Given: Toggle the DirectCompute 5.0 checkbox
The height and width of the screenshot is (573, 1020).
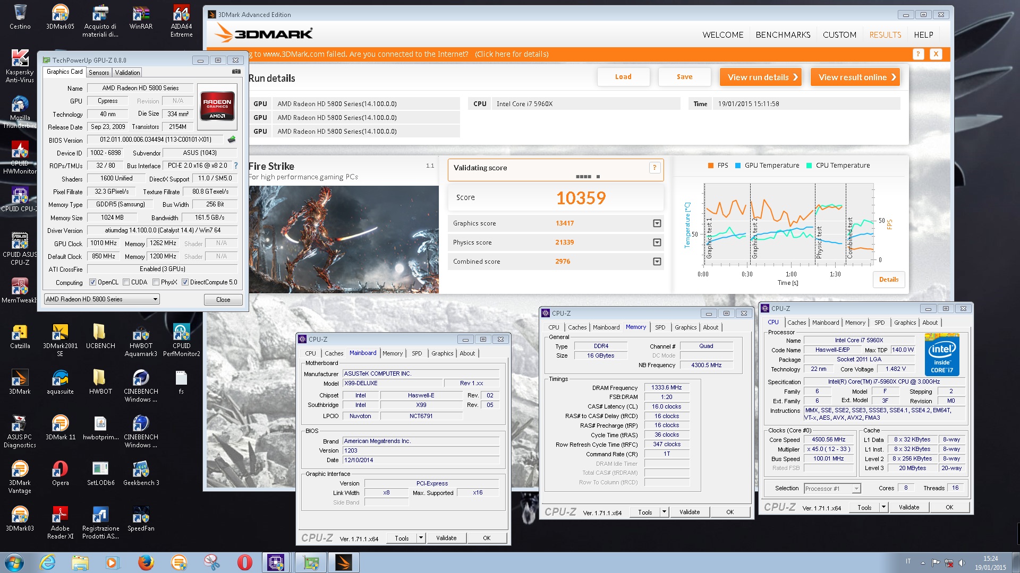Looking at the screenshot, I should point(185,282).
